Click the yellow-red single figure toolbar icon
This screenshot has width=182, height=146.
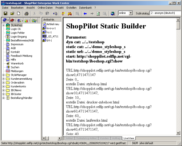click(x=63, y=13)
